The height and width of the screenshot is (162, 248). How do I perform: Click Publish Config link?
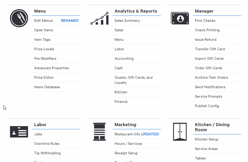pos(207,106)
